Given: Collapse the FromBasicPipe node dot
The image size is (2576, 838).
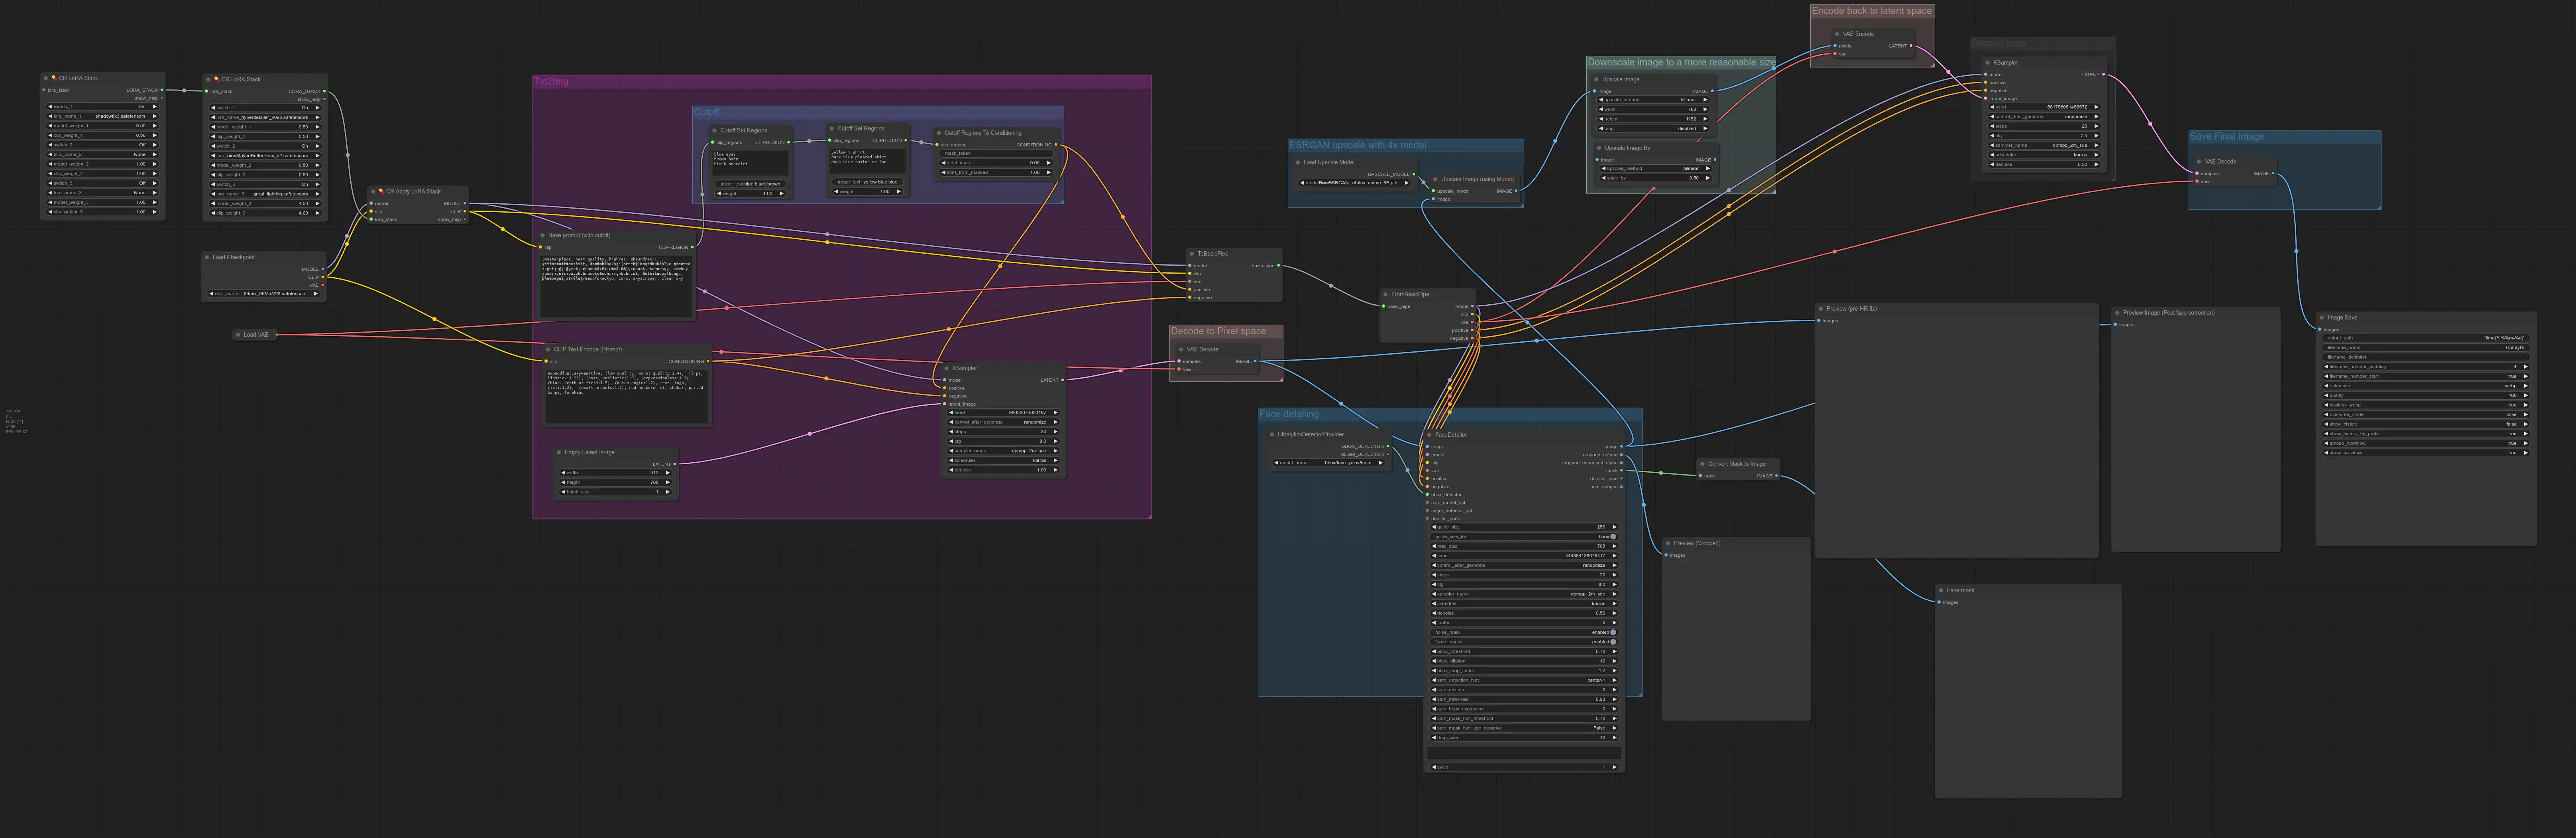Looking at the screenshot, I should (x=1386, y=294).
